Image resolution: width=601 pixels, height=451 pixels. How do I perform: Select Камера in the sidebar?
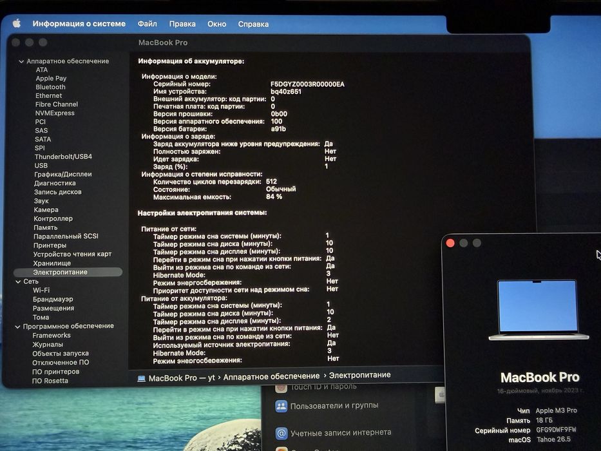[46, 210]
